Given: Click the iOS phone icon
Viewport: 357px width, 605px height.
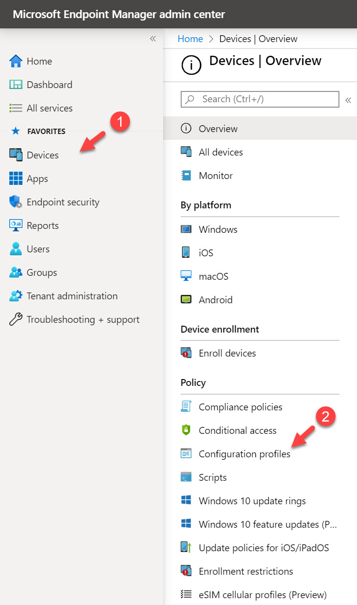Looking at the screenshot, I should tap(186, 253).
